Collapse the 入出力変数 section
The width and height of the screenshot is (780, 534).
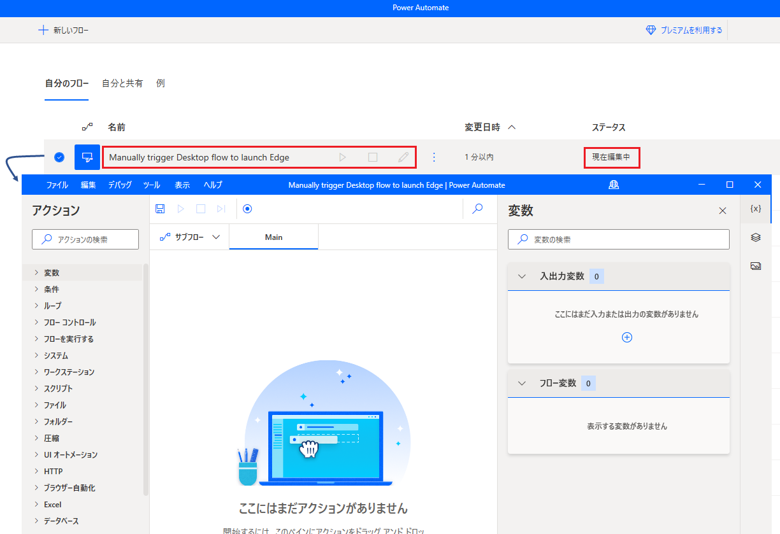click(x=522, y=276)
